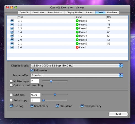Image resolution: width=135 pixels, height=124 pixels.
Task: Click the green Passed icon for test 1.2
Action: coord(77,25)
